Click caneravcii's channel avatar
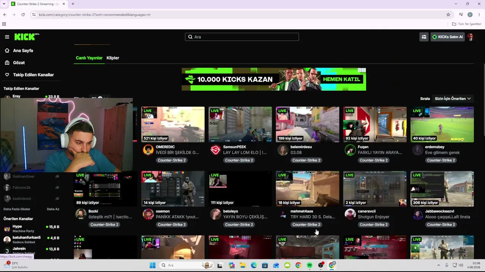Image resolution: width=485 pixels, height=272 pixels. 350,214
